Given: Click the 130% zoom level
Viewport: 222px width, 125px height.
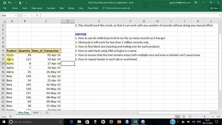Looking at the screenshot, I should coord(218,117).
